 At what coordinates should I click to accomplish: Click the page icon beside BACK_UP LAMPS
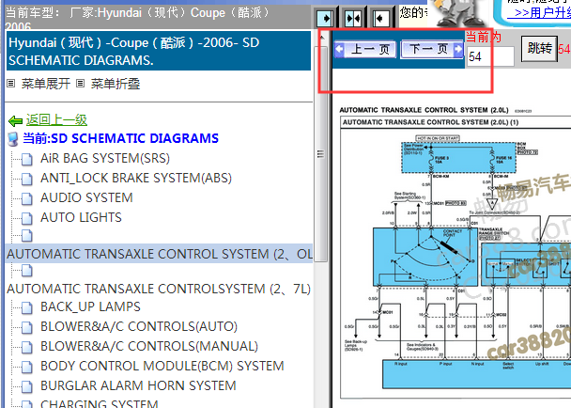point(26,307)
